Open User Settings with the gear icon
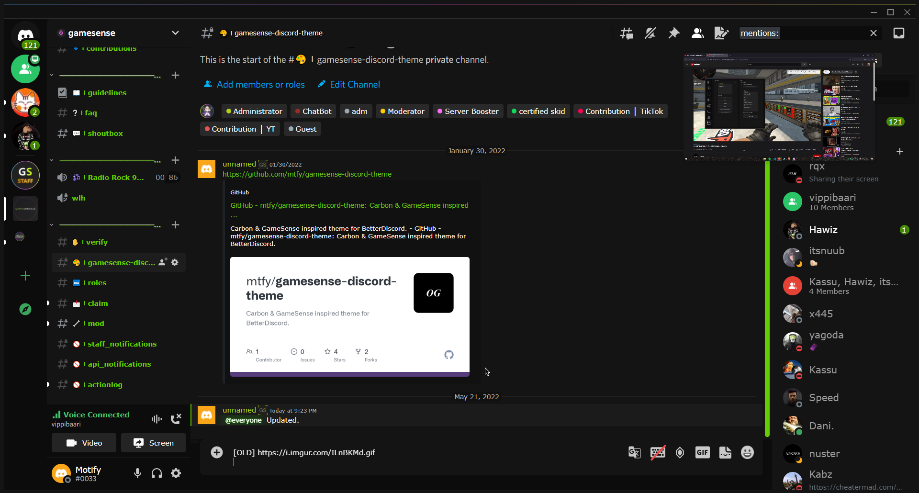The image size is (919, 493). point(176,473)
